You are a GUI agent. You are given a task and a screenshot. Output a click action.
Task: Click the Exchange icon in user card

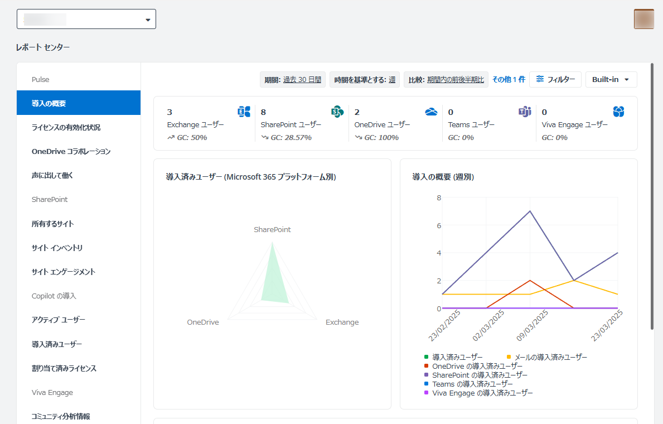(244, 112)
